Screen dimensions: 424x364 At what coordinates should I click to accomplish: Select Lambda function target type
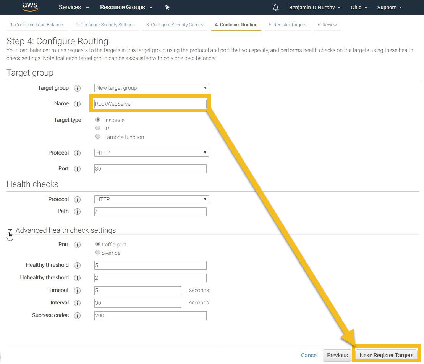(x=98, y=136)
